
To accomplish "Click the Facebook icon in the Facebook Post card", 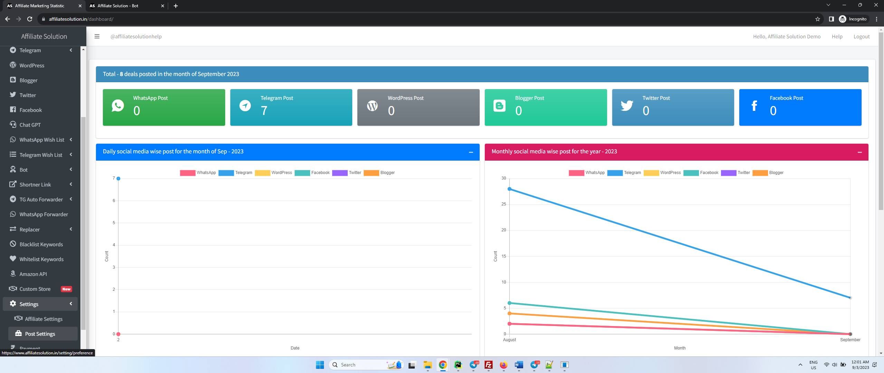I will pyautogui.click(x=754, y=106).
